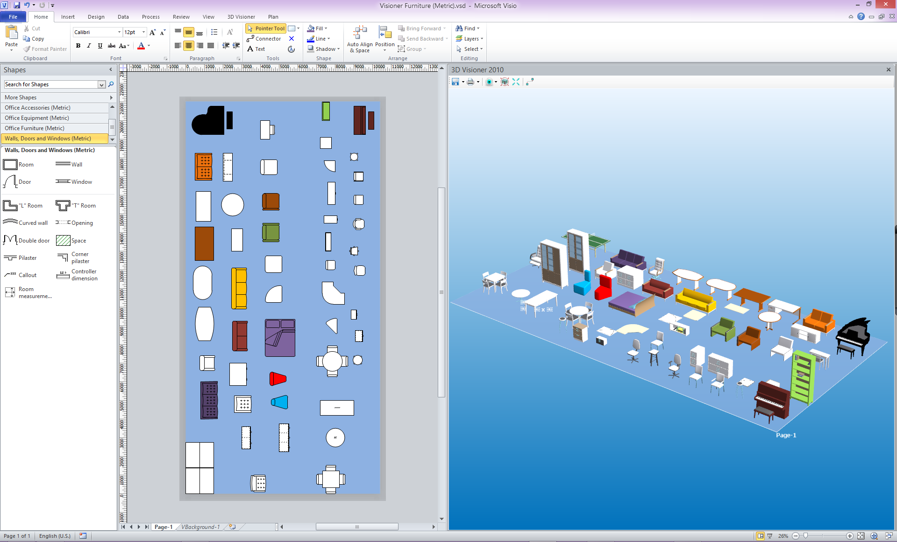Click the printer icon in 3D Visioner toolbar

(x=470, y=82)
